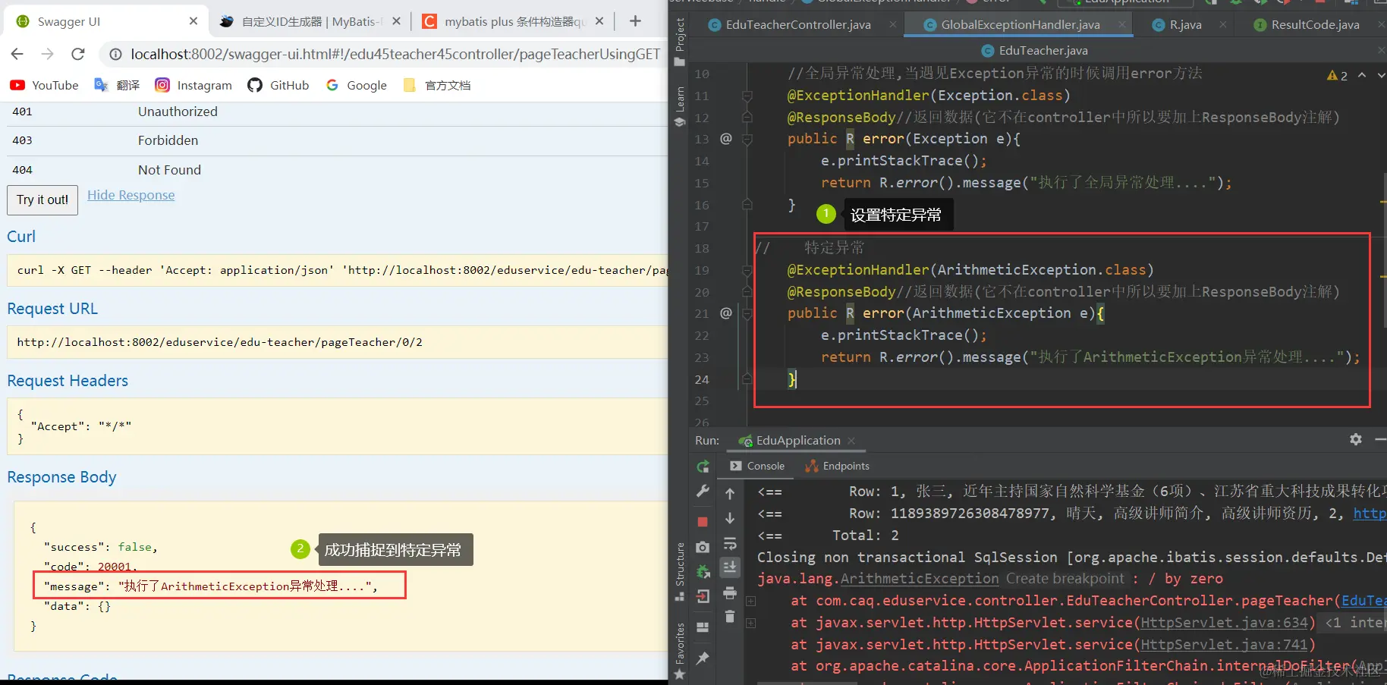
Task: Click the Try it out! button
Action: (x=42, y=200)
